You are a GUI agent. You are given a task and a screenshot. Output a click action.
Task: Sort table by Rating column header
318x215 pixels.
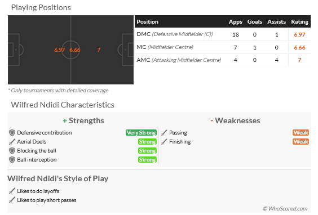[299, 21]
